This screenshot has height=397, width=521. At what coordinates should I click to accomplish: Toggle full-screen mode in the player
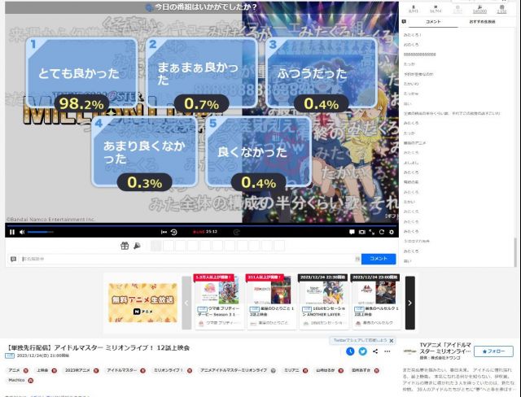(372, 232)
